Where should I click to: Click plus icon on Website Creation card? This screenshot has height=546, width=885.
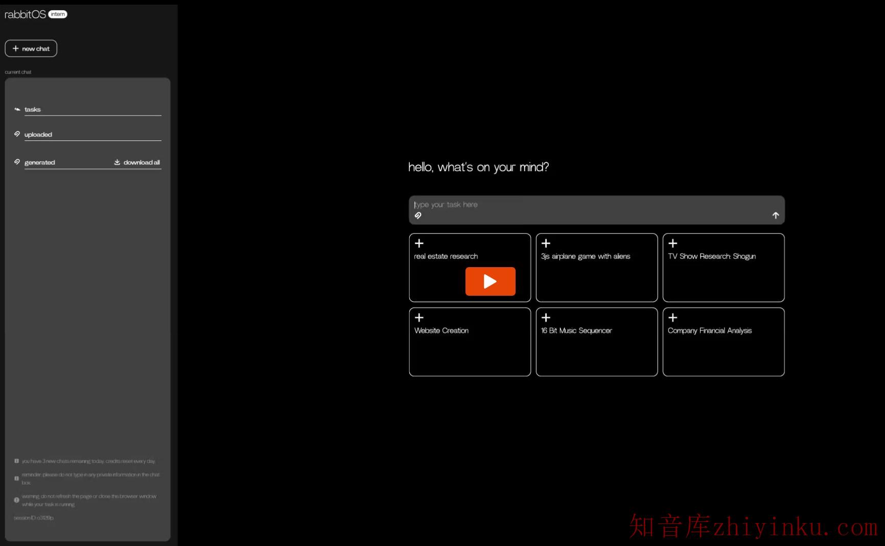419,318
